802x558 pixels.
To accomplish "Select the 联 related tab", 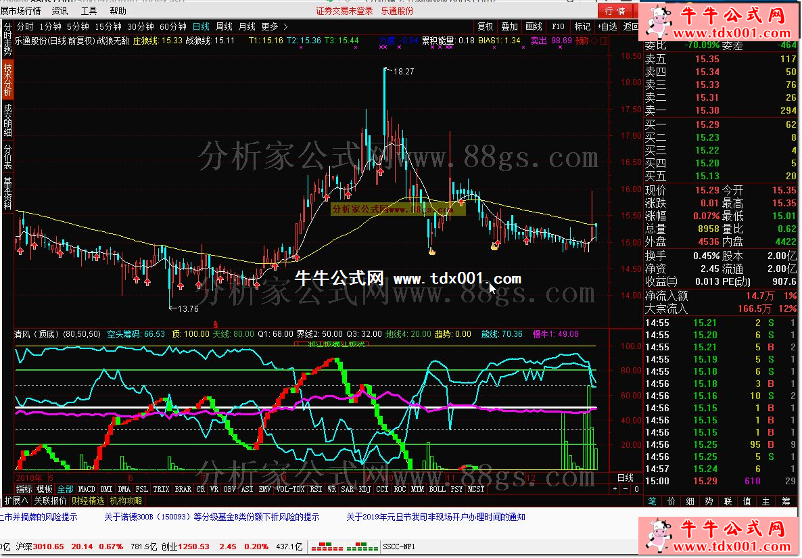I will point(728,501).
